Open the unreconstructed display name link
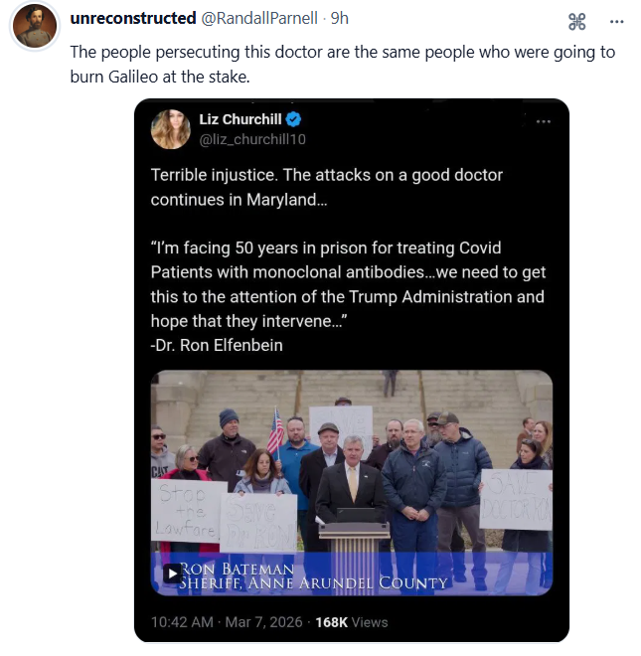 pyautogui.click(x=133, y=18)
